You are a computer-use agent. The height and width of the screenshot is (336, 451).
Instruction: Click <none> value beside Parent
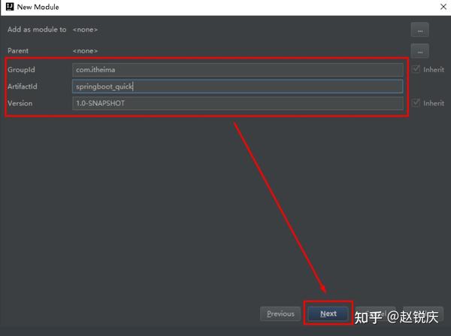[85, 51]
